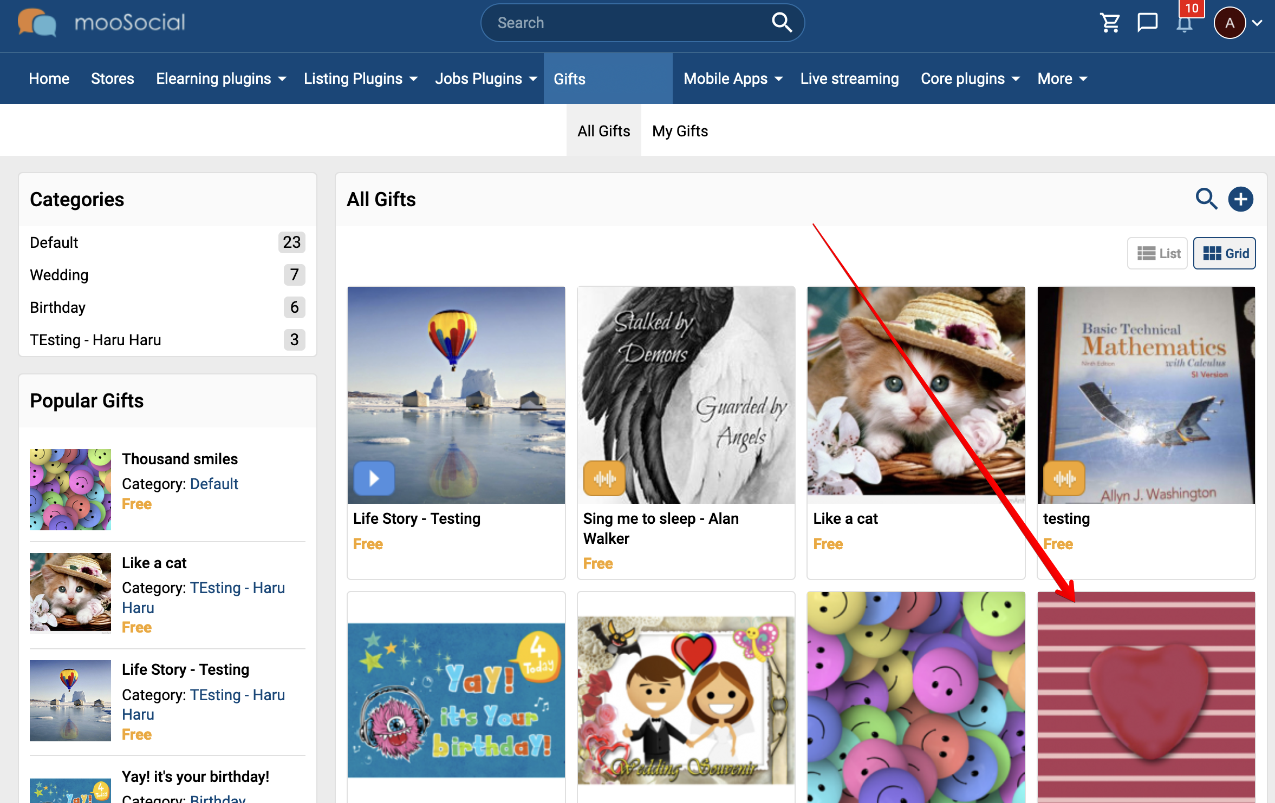The width and height of the screenshot is (1275, 803).
Task: Open Sing me to sleep - Alan Walker gift
Action: (661, 528)
